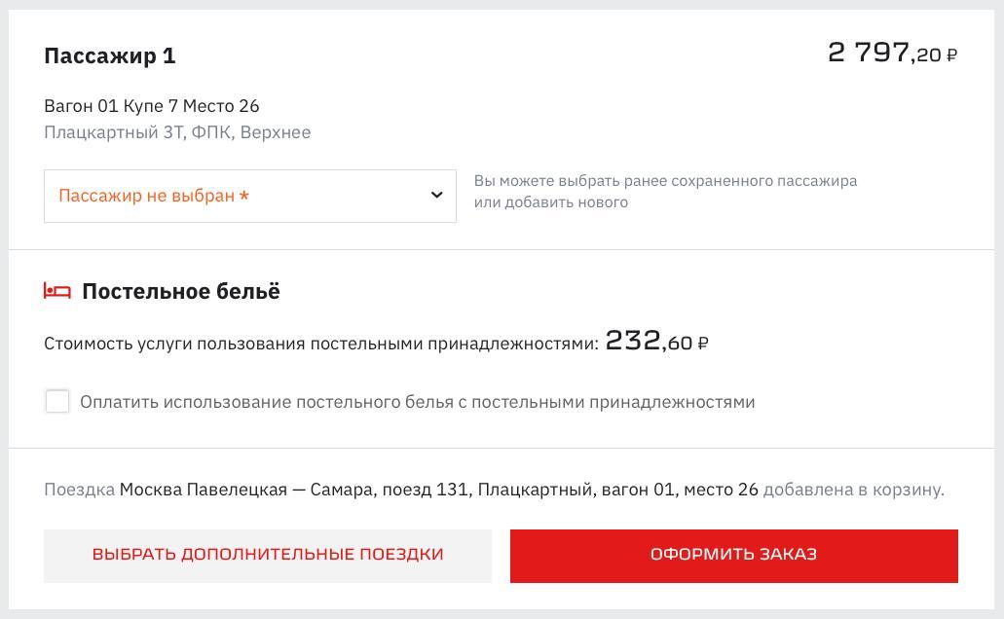The width and height of the screenshot is (1004, 619).
Task: Select the red checkout button
Action: [733, 555]
